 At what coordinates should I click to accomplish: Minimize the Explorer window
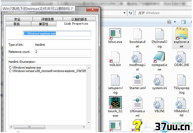point(176,4)
